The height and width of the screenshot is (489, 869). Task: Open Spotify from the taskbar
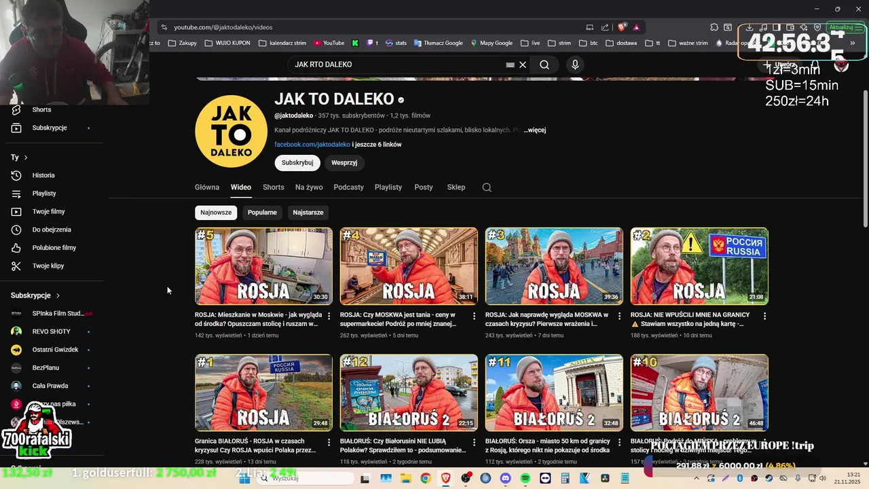click(525, 478)
